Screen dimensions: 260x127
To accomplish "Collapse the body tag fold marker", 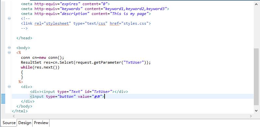I will [x=9, y=48].
